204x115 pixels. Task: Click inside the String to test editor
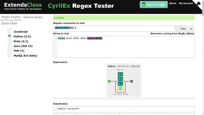124,47
